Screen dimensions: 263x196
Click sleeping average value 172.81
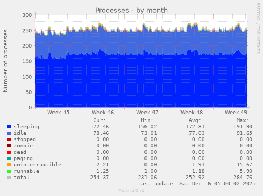click(195, 127)
